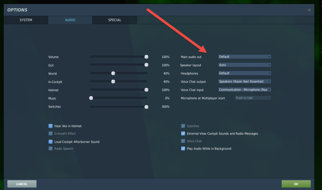Viewport: 322px width, 190px height.
Task: Expand the Speaker layout dropdown
Action: click(244, 65)
